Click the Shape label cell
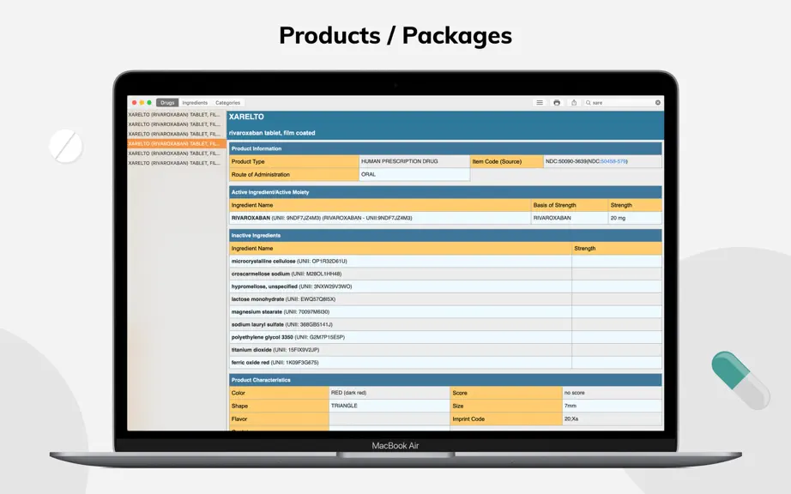 [x=279, y=406]
